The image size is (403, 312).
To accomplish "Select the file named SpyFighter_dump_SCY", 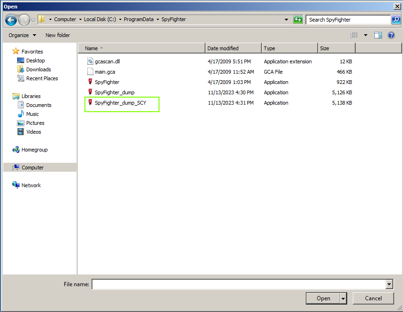I will tap(120, 103).
